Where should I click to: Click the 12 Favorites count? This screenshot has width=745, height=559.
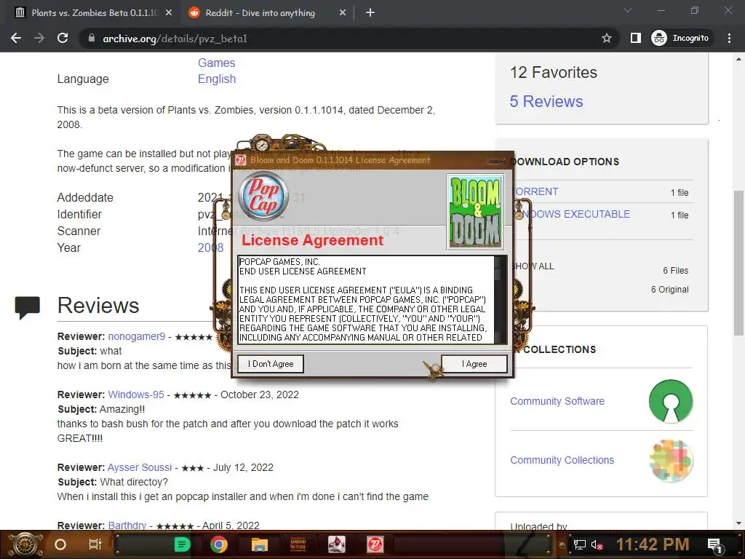[553, 72]
